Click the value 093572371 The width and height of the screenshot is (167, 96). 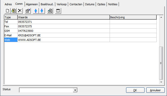[25, 22]
